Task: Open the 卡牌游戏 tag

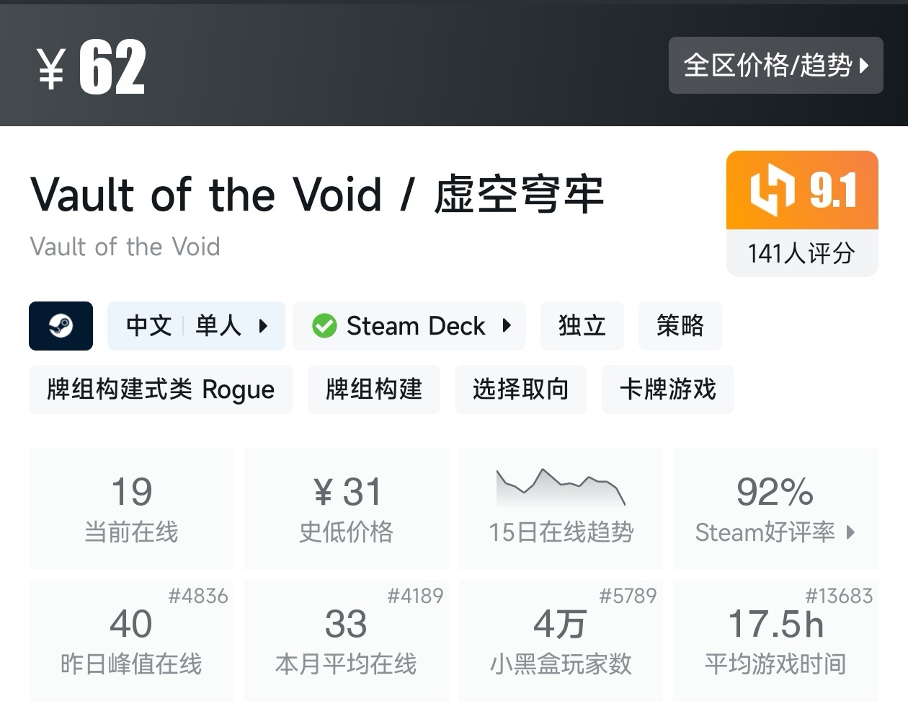Action: 667,389
